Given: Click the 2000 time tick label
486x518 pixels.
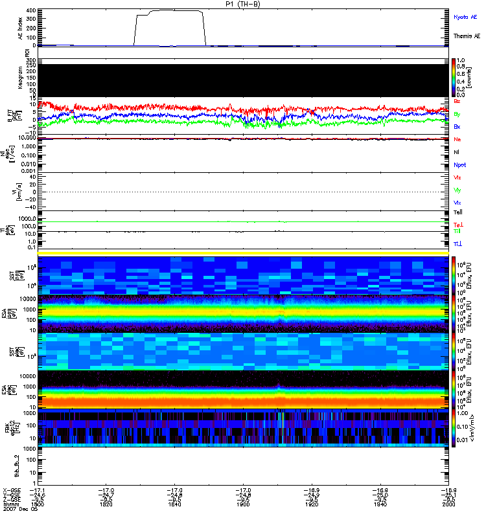Looking at the screenshot, I should pyautogui.click(x=448, y=504).
